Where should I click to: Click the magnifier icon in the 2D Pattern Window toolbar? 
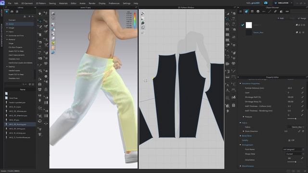click(143, 23)
